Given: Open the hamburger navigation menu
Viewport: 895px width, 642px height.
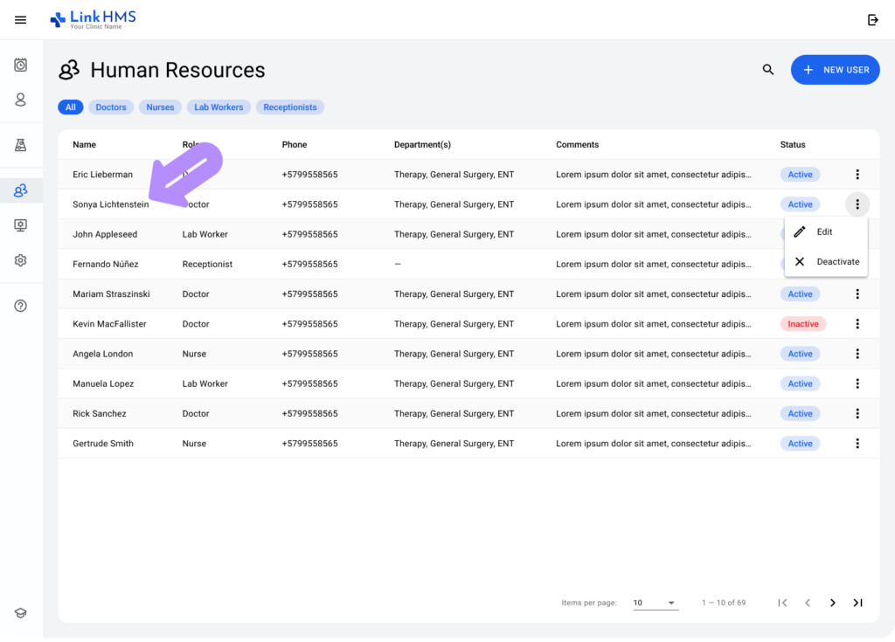Looking at the screenshot, I should pos(21,20).
